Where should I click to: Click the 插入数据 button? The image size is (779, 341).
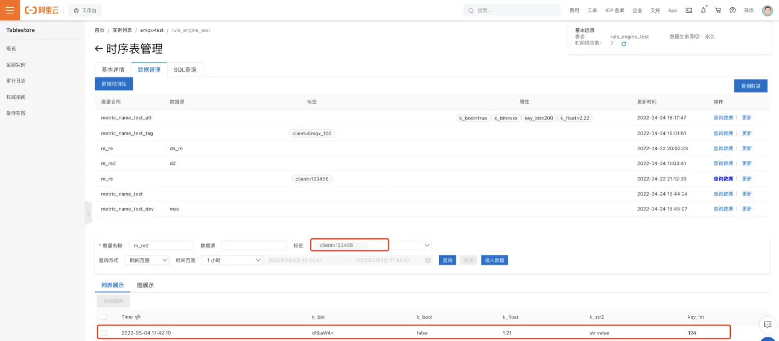tap(494, 260)
